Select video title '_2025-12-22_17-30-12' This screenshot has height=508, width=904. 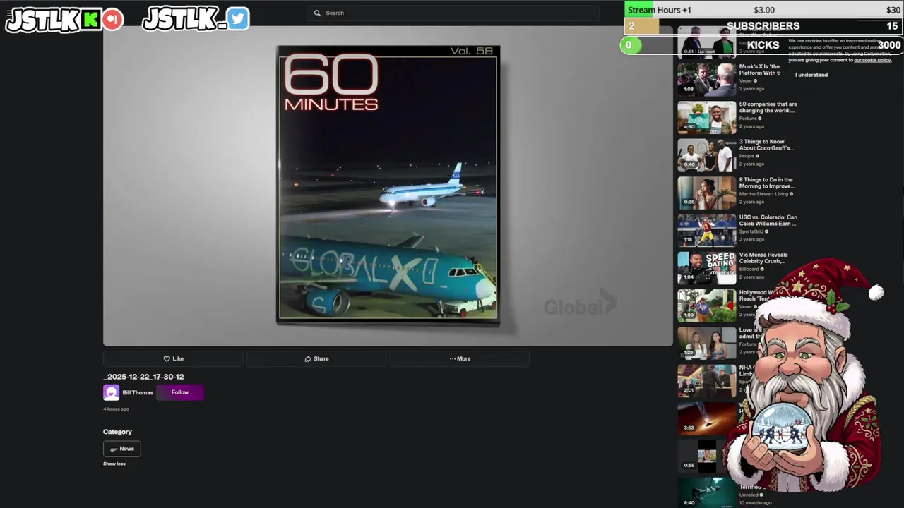click(x=143, y=377)
